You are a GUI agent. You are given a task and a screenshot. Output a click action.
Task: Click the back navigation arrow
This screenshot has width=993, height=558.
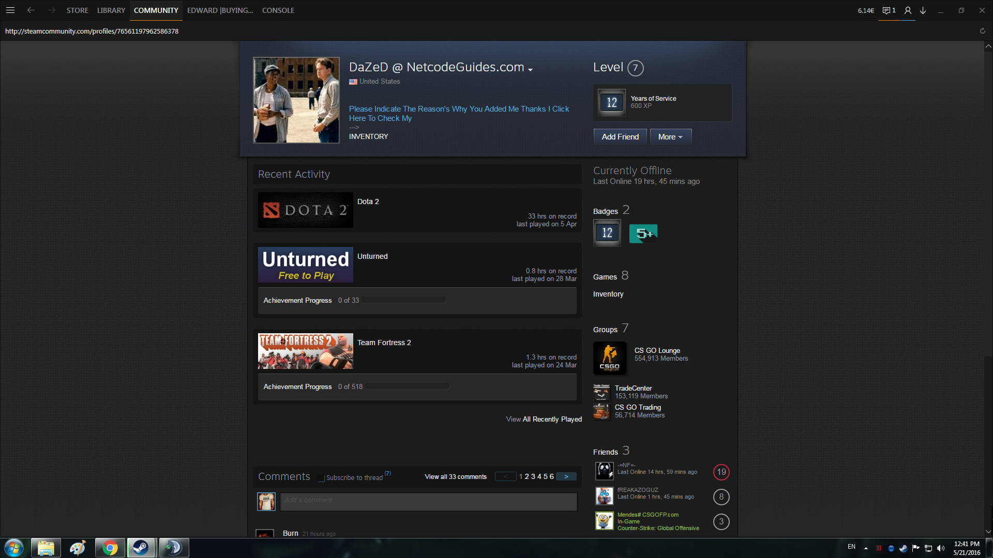[31, 10]
